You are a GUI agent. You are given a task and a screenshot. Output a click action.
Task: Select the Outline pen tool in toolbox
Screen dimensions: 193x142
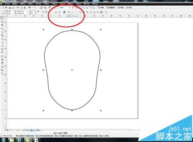coord(2,67)
